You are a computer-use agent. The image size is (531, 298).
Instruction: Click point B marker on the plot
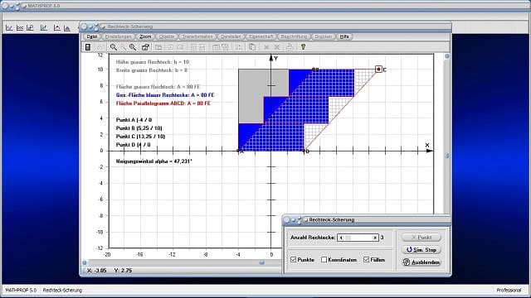314,70
